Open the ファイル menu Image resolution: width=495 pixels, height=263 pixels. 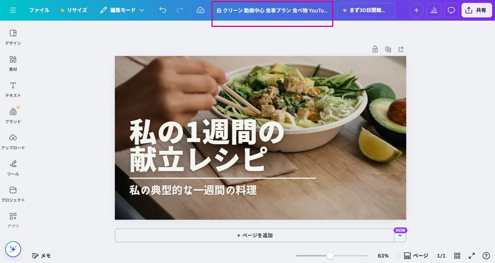point(39,10)
